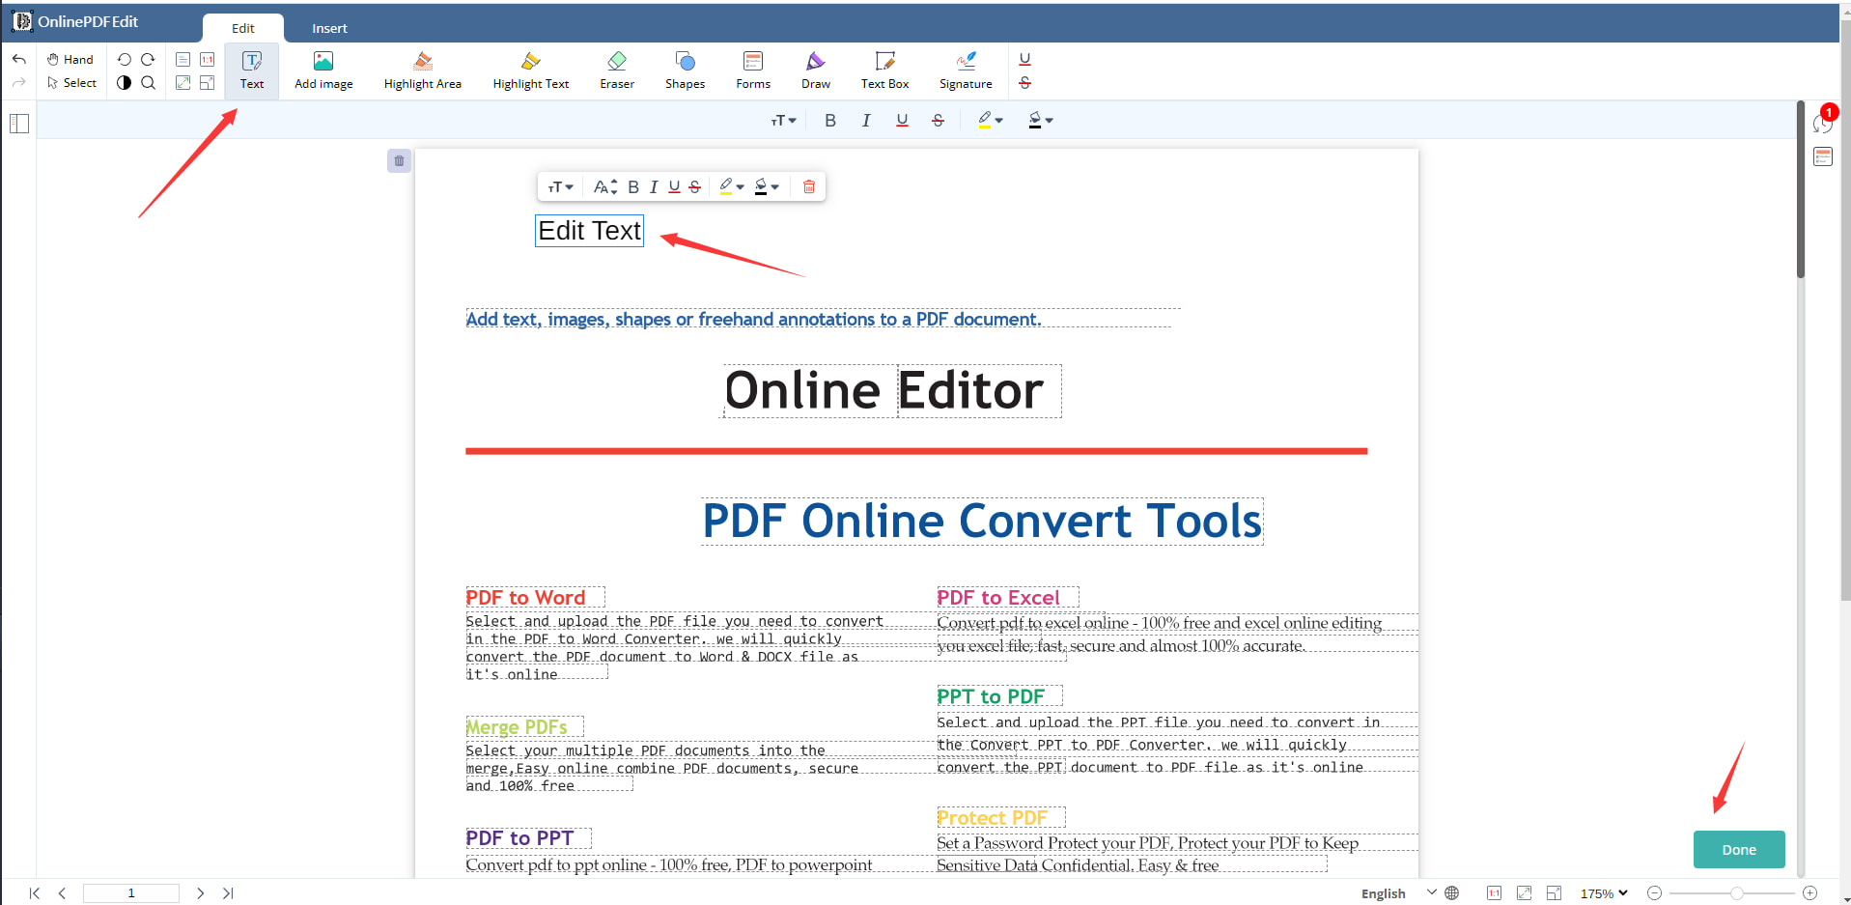1851x905 pixels.
Task: Click the page number input field
Action: [x=130, y=893]
